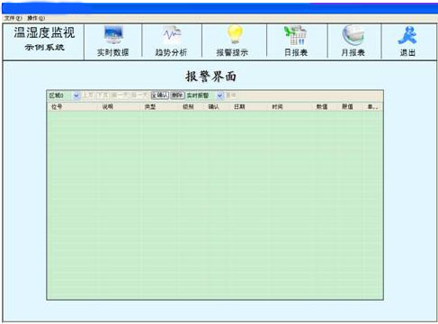Click the 时间 column header
The width and height of the screenshot is (438, 324).
tap(277, 107)
